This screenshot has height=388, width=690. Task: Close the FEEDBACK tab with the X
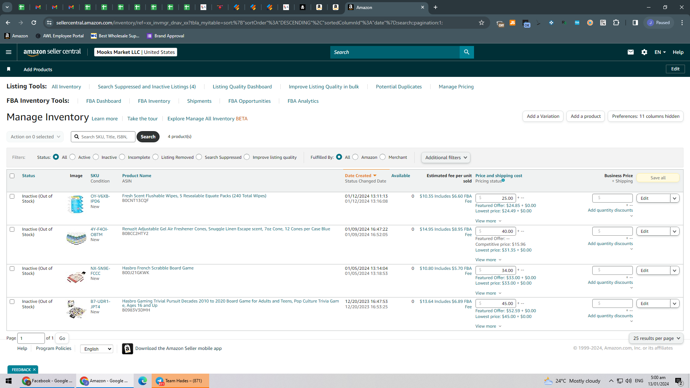click(x=34, y=370)
